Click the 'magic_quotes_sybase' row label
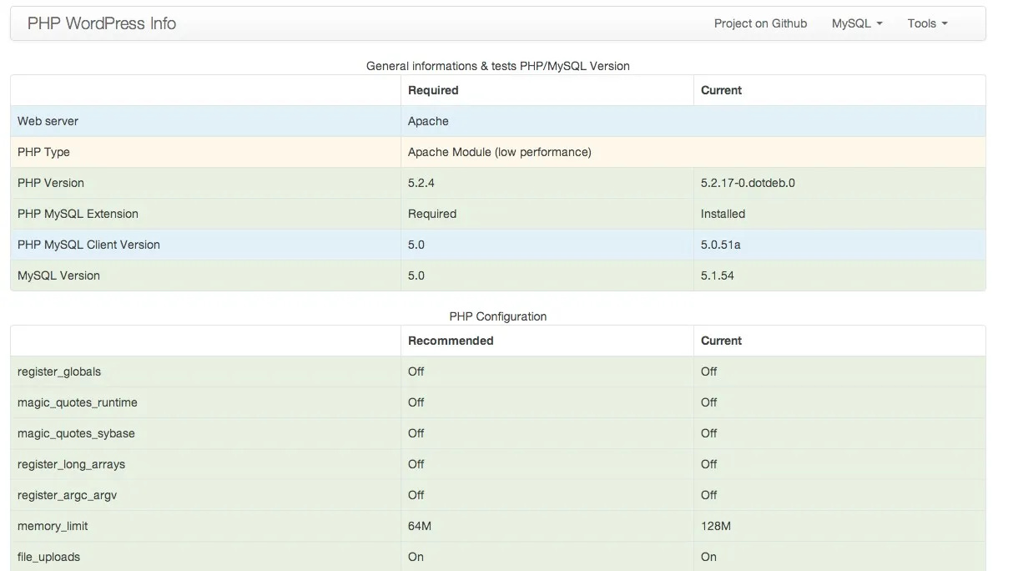 pyautogui.click(x=76, y=433)
